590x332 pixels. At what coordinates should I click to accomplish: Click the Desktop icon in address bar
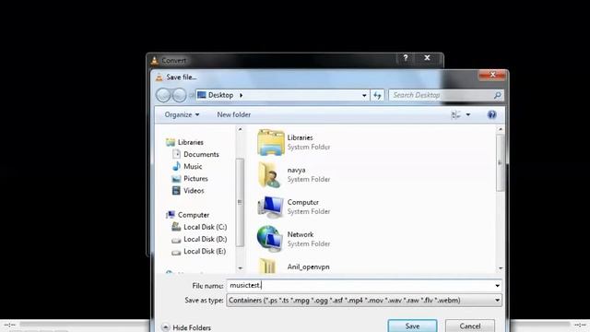click(x=202, y=95)
